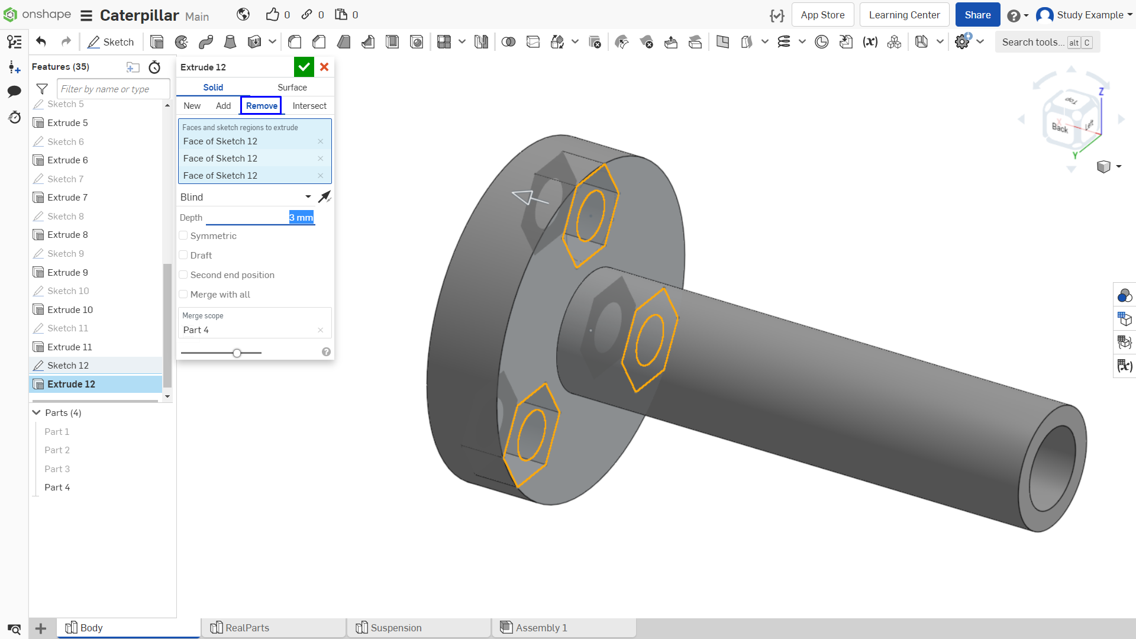Select the Mirror tool icon

click(x=481, y=42)
